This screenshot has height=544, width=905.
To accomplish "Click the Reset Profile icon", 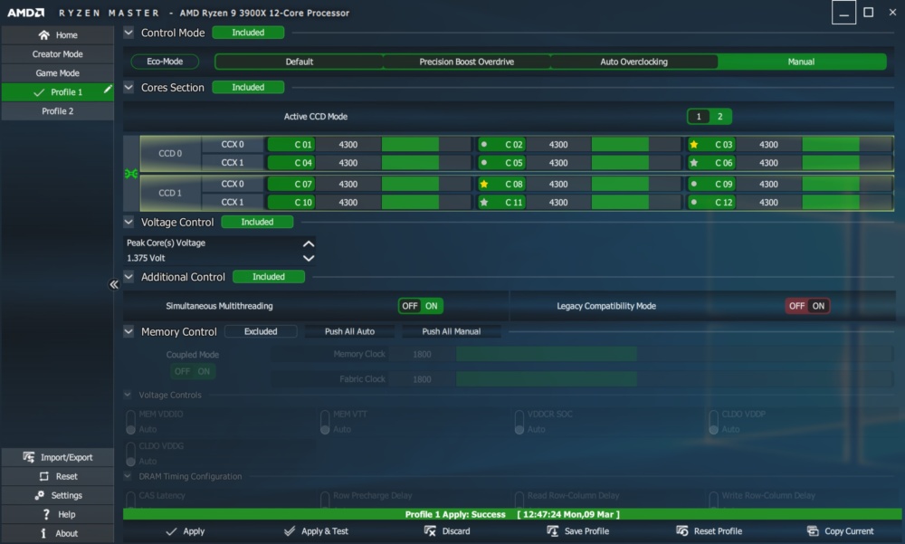I will [x=682, y=530].
